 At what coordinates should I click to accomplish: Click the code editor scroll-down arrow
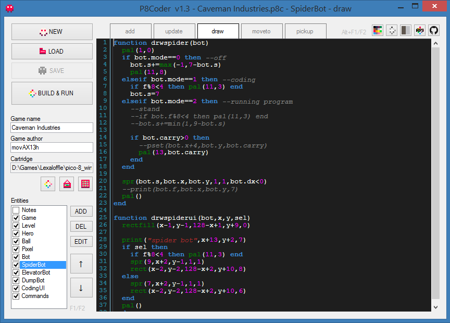435,307
